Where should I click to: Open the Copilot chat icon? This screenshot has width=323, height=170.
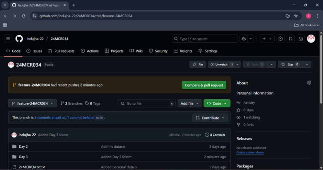point(244,39)
